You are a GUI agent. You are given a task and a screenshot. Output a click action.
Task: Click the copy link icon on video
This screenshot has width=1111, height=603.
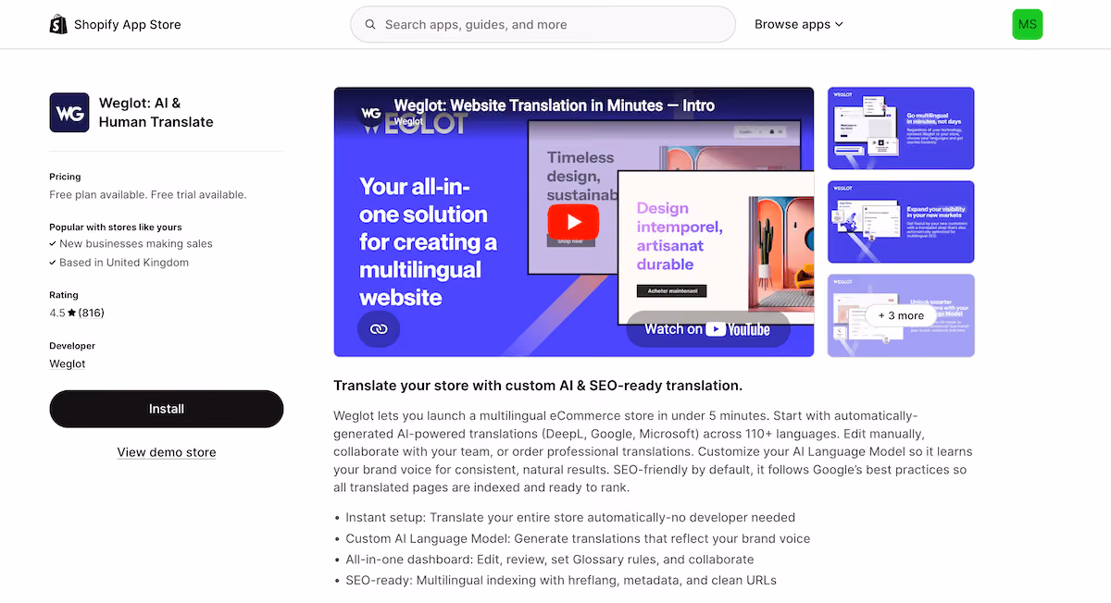point(379,328)
